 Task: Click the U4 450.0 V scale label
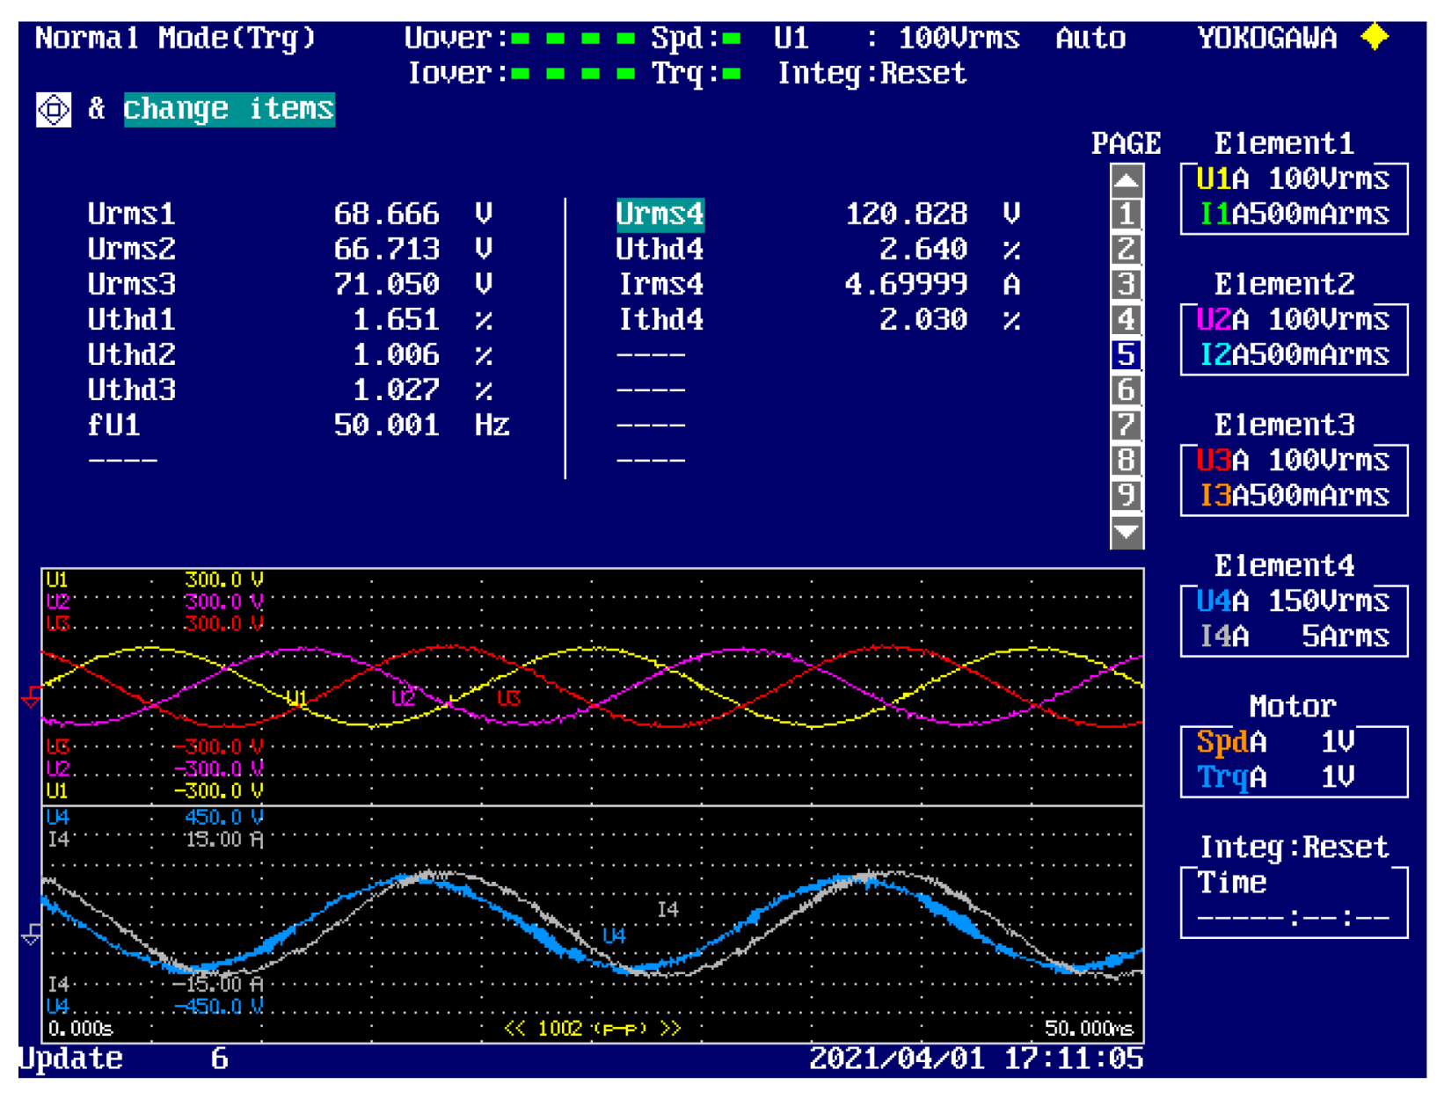[x=155, y=818]
